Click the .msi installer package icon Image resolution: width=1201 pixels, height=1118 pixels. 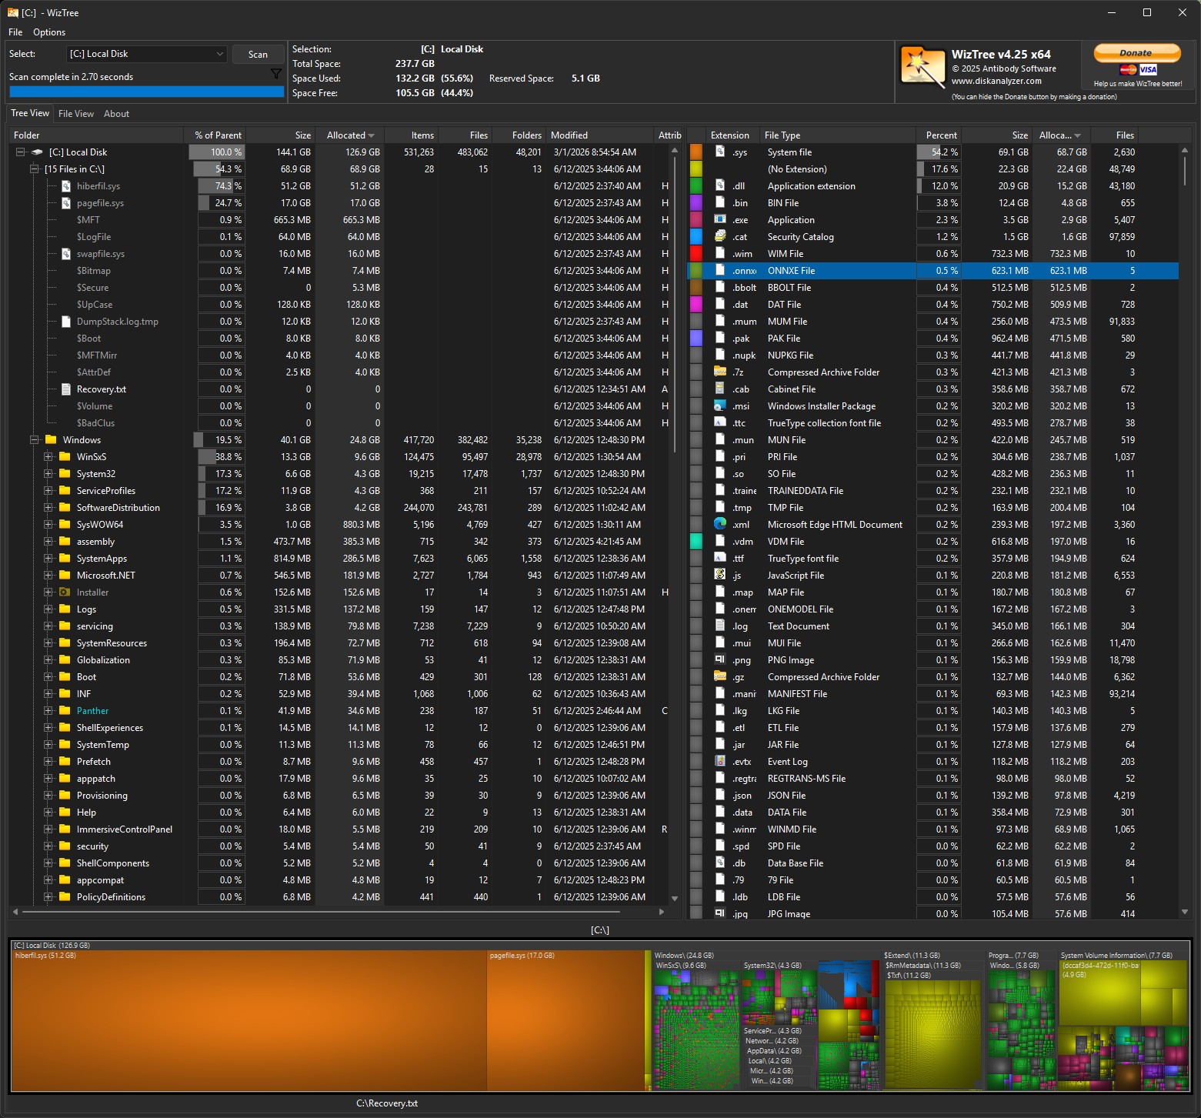tap(720, 405)
